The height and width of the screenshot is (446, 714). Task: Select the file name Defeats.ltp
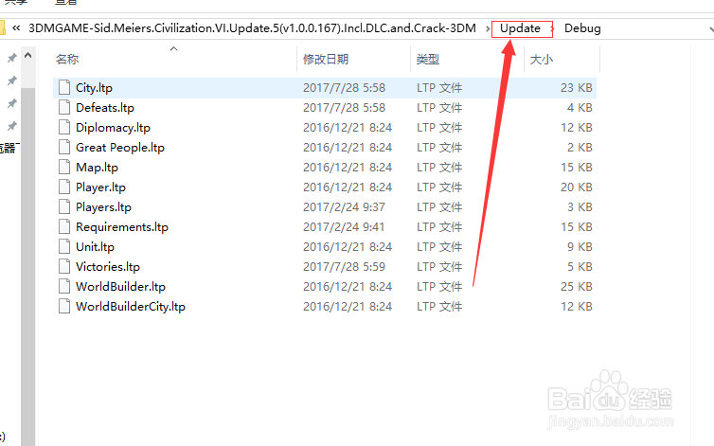tap(105, 108)
